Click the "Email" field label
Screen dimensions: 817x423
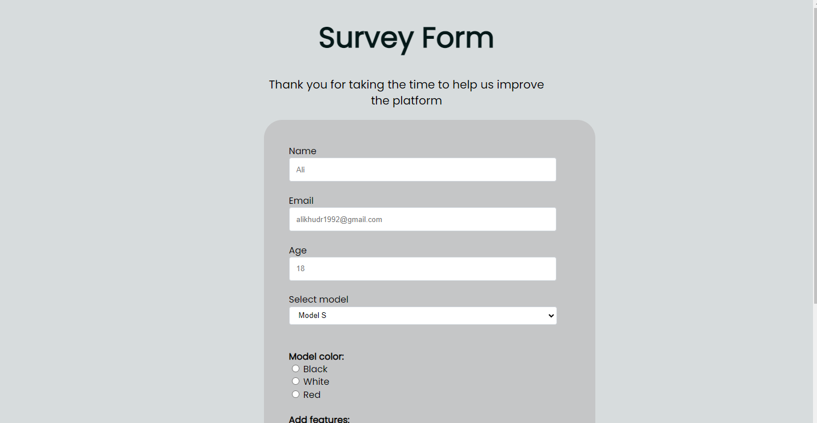coord(301,201)
